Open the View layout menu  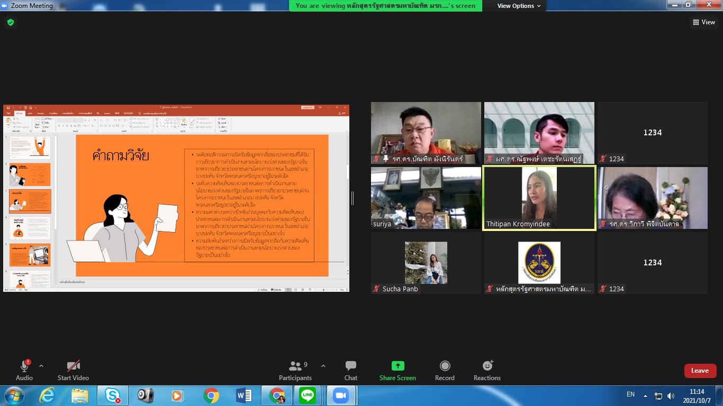pos(703,22)
